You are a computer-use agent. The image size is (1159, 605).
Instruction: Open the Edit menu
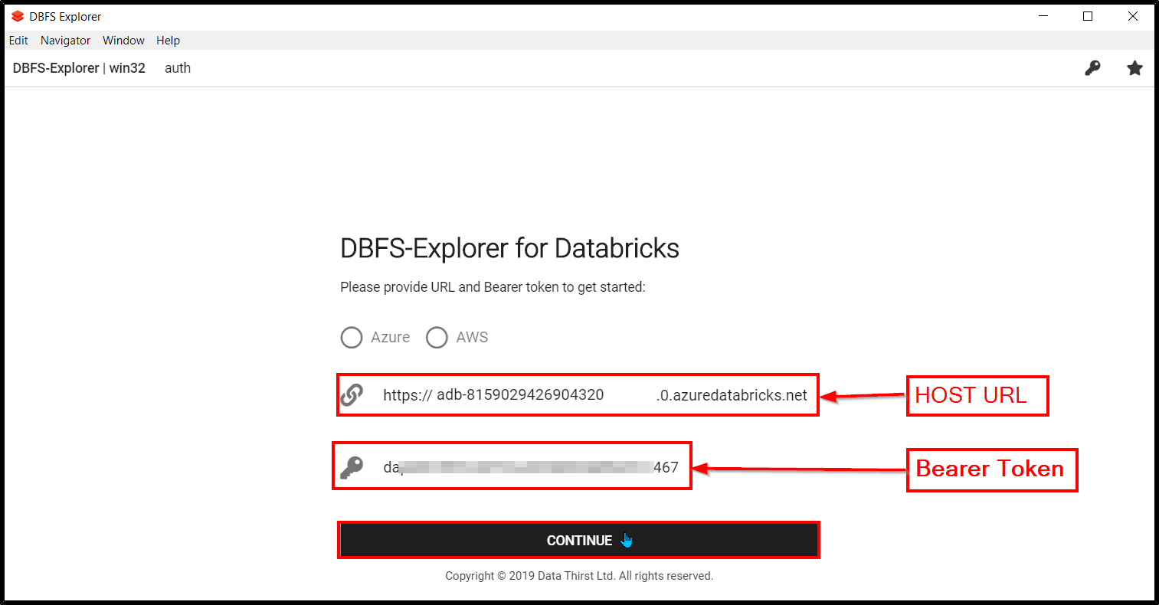[x=18, y=41]
